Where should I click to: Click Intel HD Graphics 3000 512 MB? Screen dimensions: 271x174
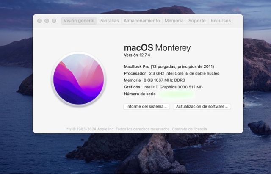coord(173,87)
